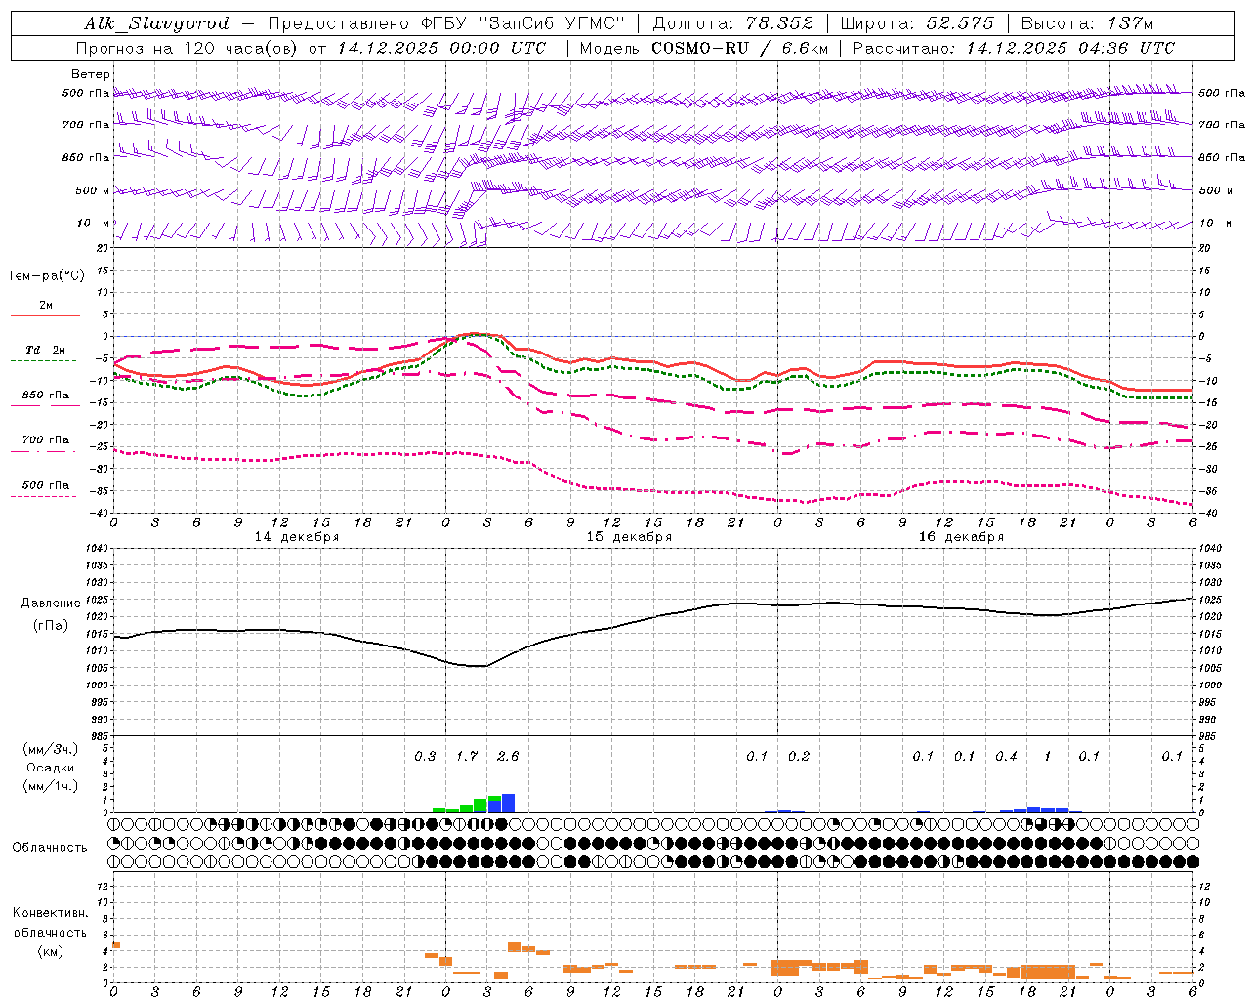Click the Td 2м legend entry

[x=45, y=350]
